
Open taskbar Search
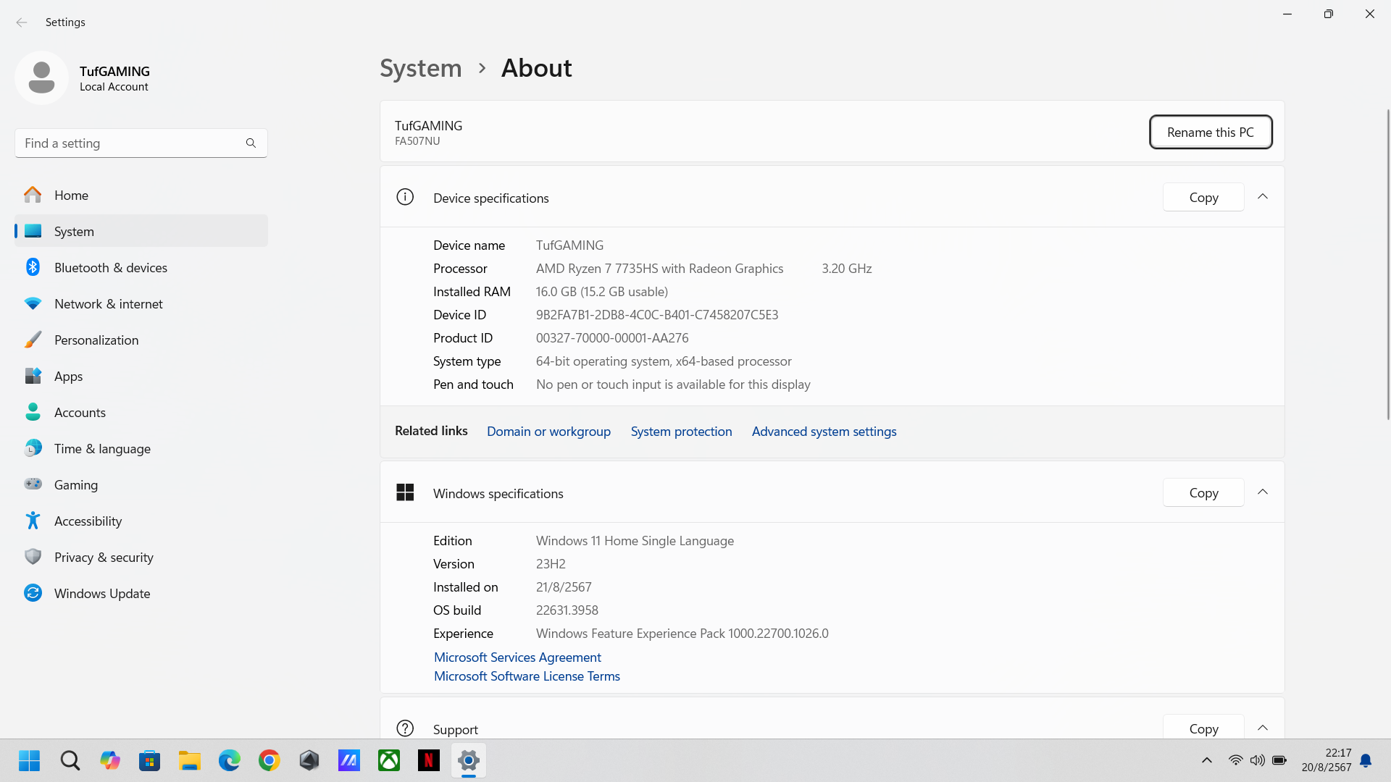70,760
